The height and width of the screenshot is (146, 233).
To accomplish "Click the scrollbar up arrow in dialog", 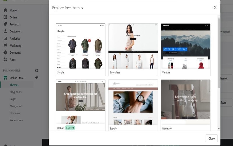I will click(x=219, y=17).
